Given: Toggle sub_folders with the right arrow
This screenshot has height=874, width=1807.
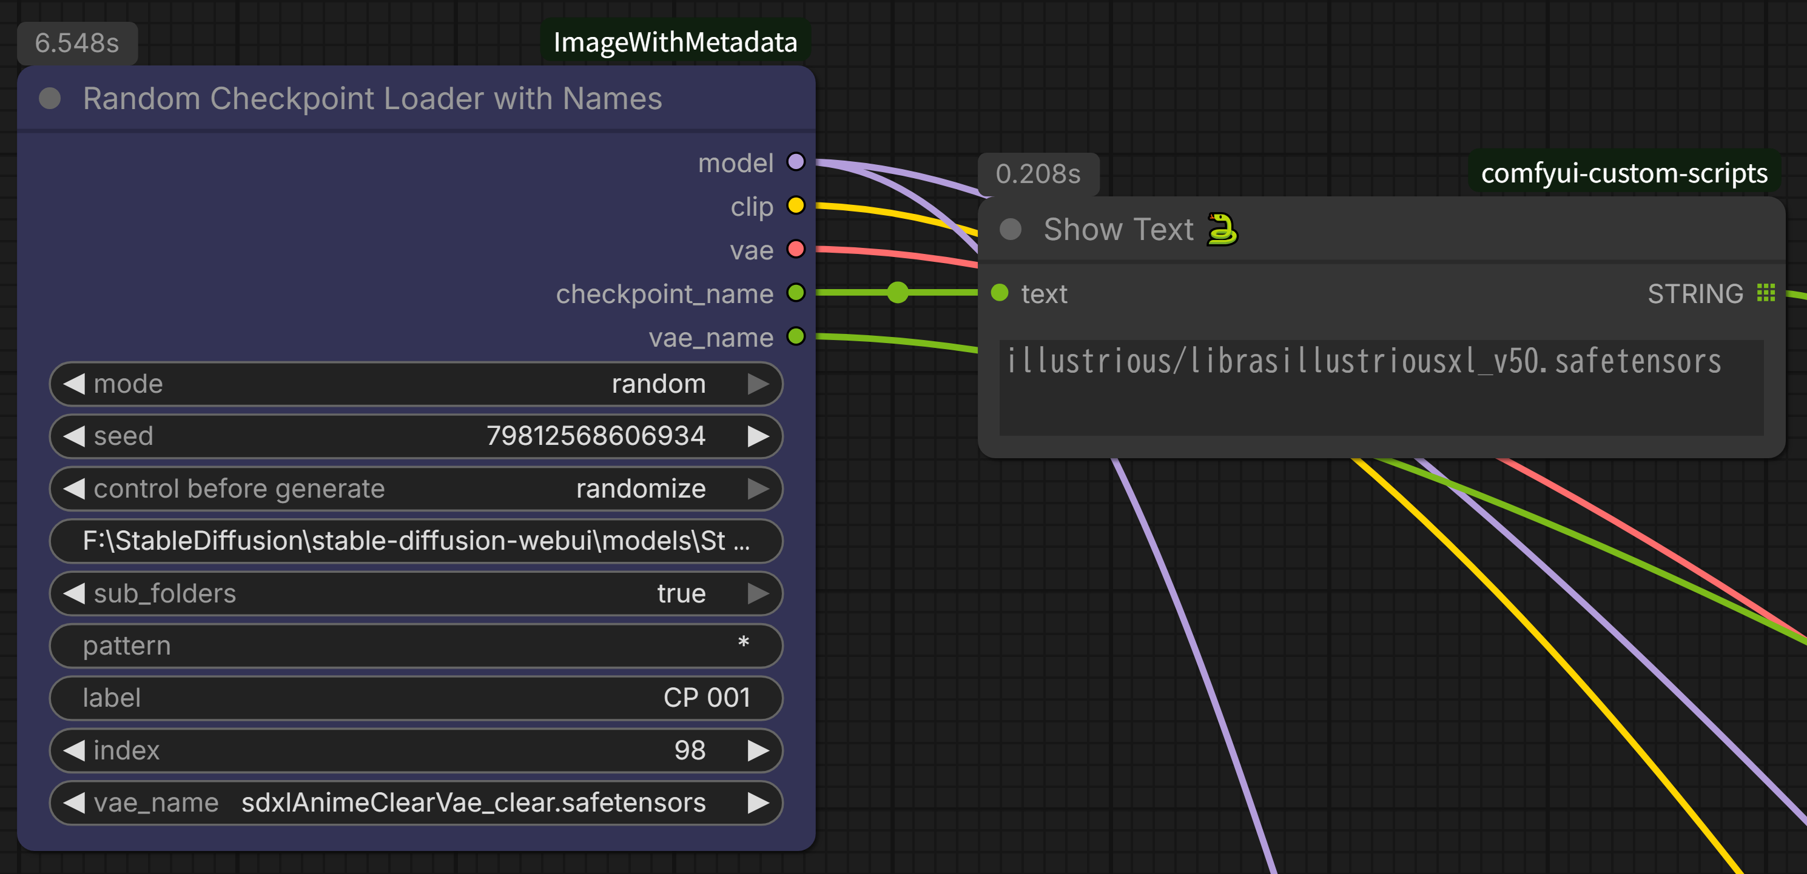Looking at the screenshot, I should tap(758, 593).
